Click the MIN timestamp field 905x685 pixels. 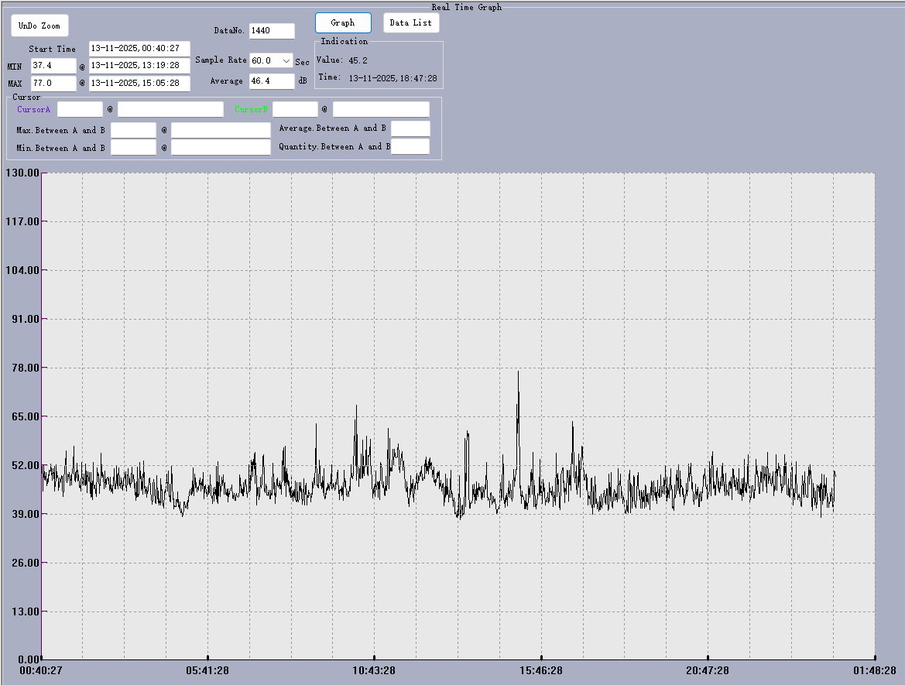139,66
